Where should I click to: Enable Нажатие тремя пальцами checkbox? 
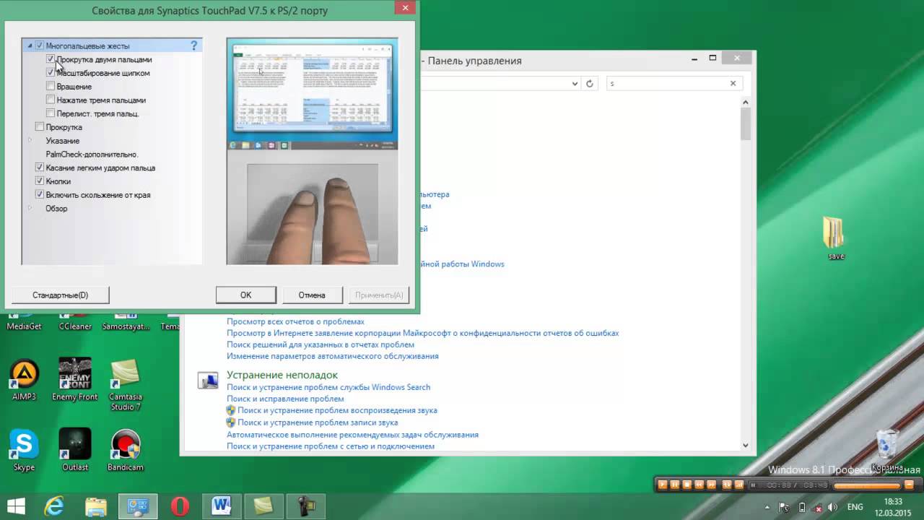click(x=51, y=100)
